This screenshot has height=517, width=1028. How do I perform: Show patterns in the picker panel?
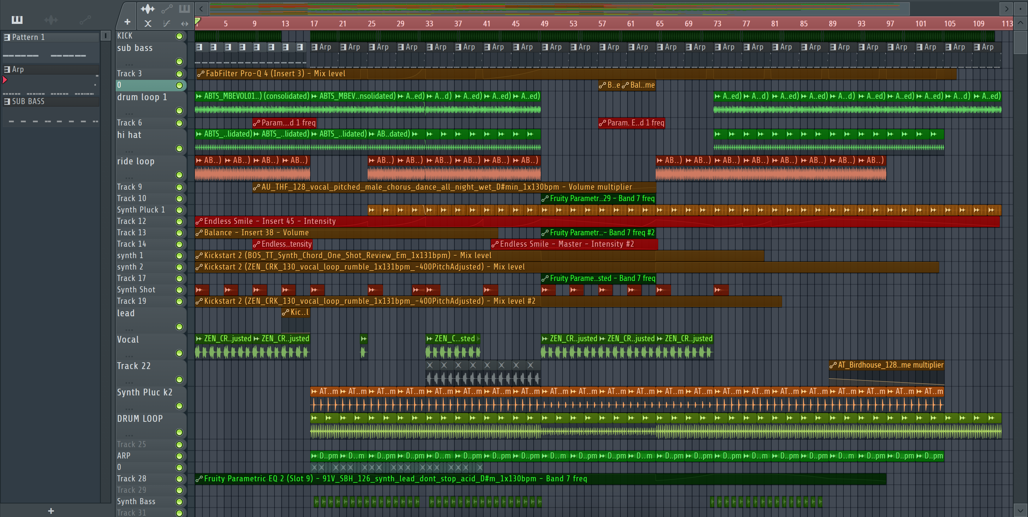click(x=17, y=20)
